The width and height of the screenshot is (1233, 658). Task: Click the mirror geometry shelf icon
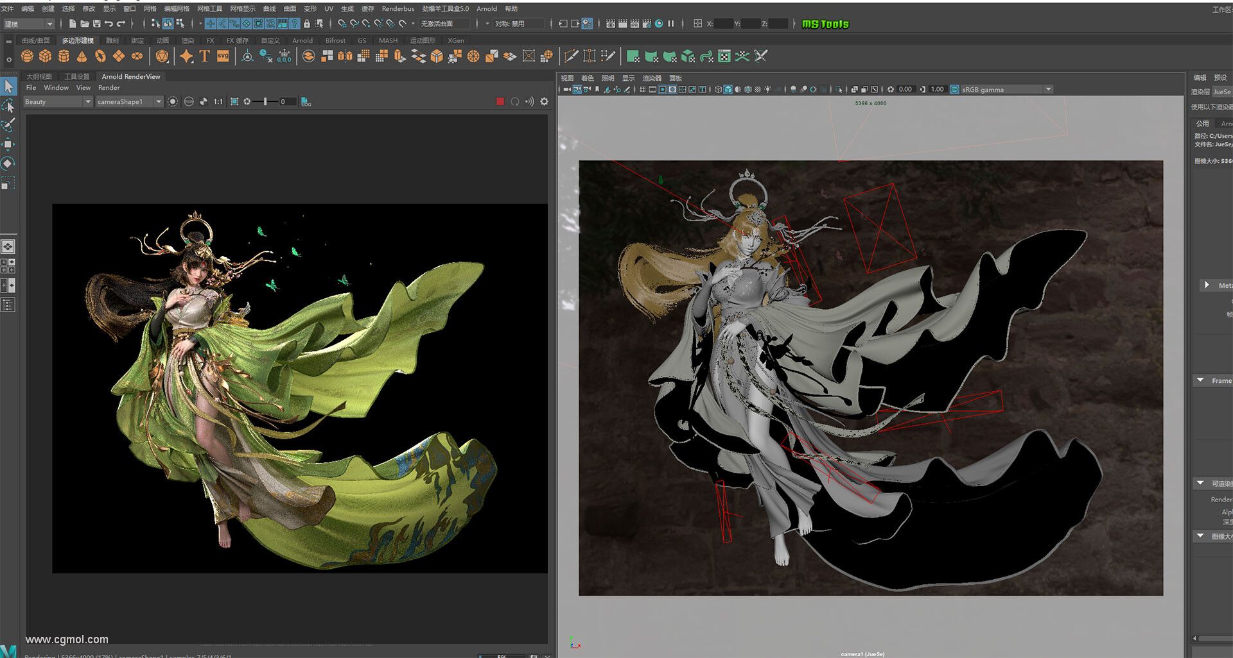345,56
